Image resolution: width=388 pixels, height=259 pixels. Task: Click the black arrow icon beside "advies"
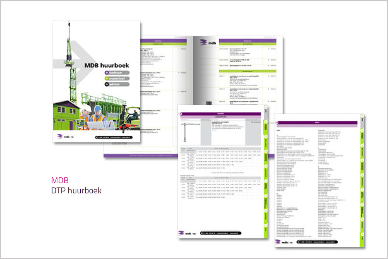pos(107,84)
